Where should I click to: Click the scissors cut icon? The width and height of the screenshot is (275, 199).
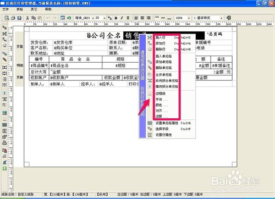click(x=28, y=18)
